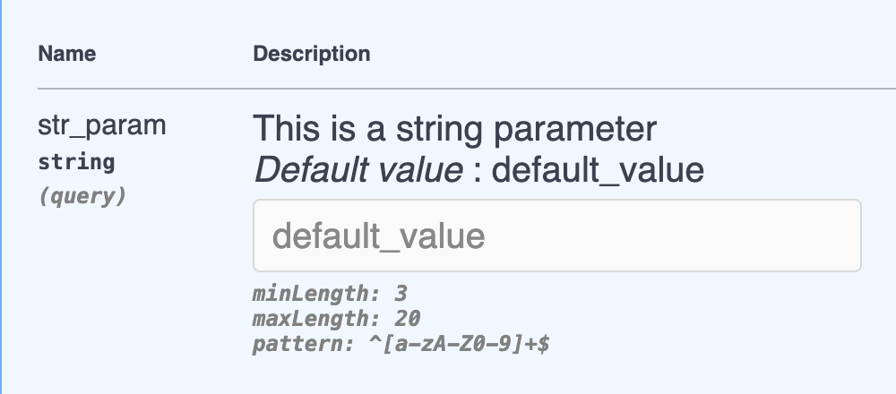
Task: Click the Name column header
Action: pyautogui.click(x=67, y=54)
